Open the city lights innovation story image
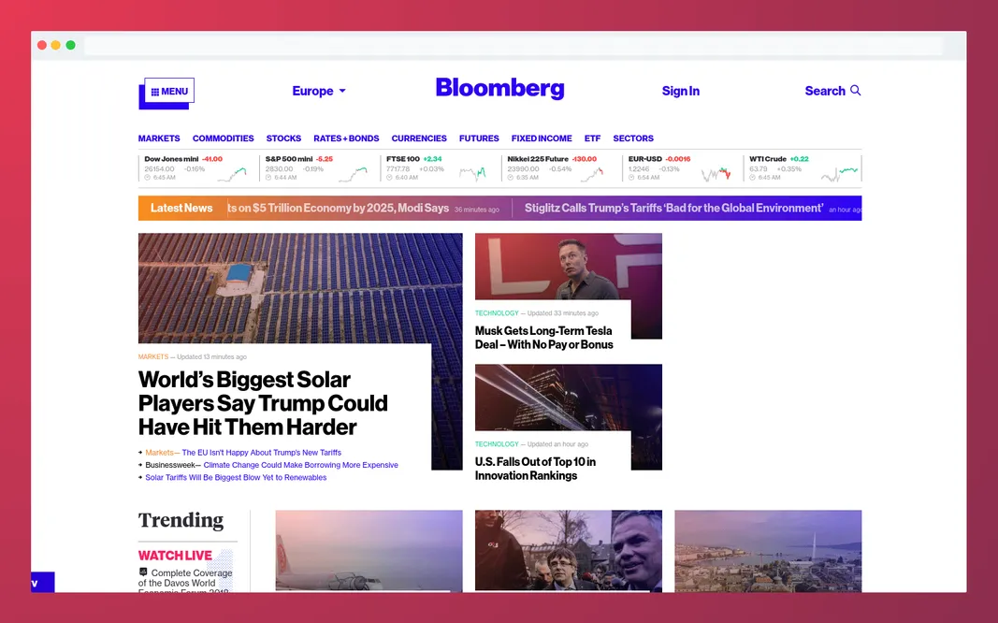 click(x=569, y=398)
